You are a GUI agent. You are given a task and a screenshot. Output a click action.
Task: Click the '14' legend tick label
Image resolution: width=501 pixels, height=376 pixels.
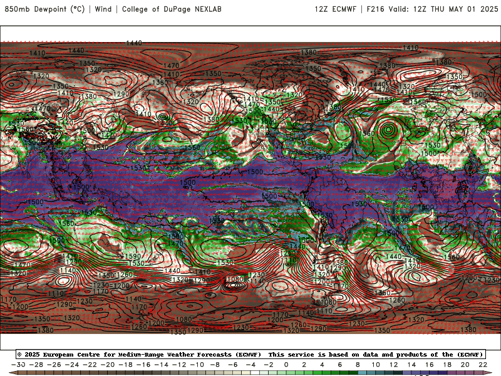pos(411,365)
